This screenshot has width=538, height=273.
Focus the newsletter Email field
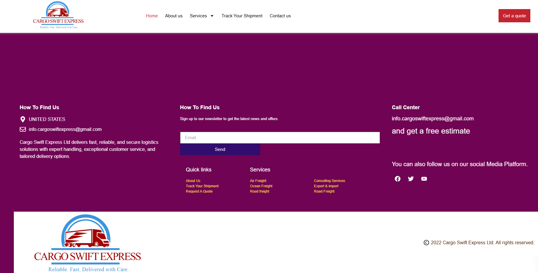[x=280, y=138]
